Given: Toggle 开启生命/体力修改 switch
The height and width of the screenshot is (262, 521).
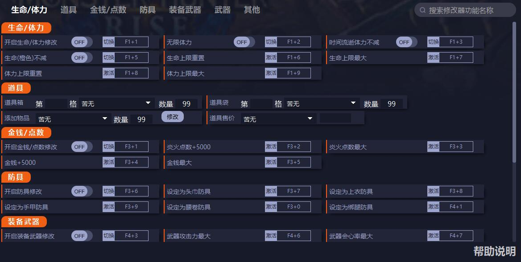Looking at the screenshot, I should [82, 42].
